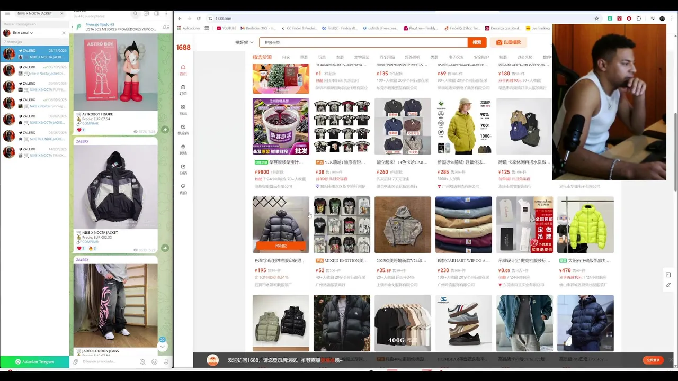Open the Live Tracking bookmark
The height and width of the screenshot is (381, 678).
538,28
